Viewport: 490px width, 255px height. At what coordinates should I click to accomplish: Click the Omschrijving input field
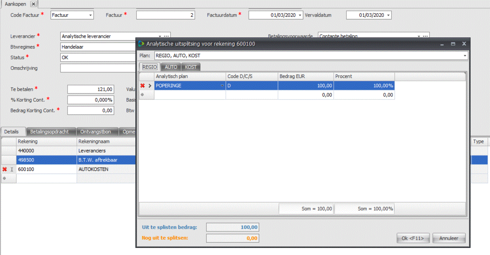click(x=98, y=68)
